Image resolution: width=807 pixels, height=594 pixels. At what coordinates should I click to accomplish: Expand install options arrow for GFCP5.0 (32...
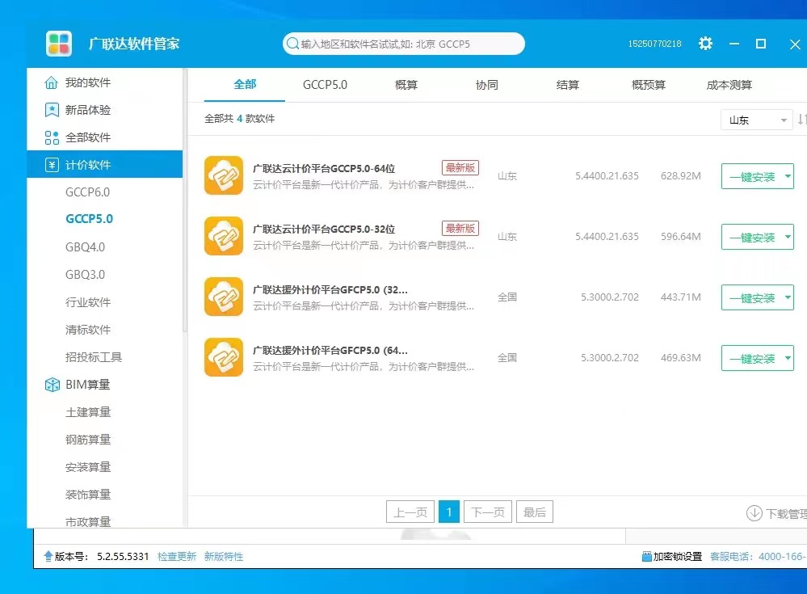[x=788, y=297]
